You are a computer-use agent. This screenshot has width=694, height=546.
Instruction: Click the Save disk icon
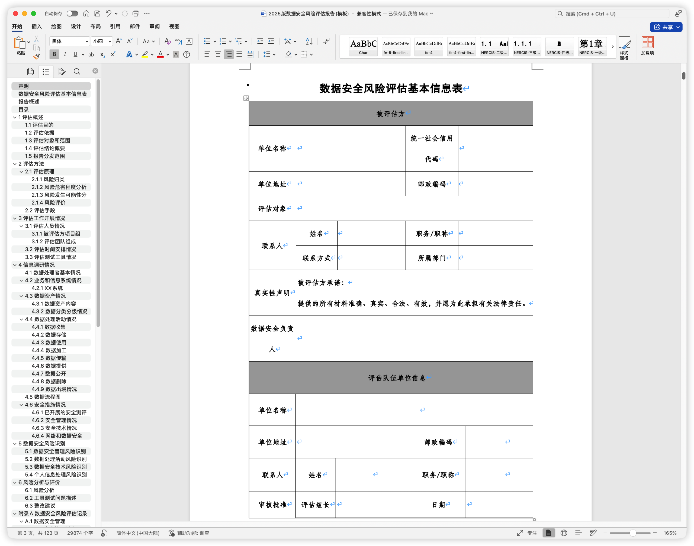point(98,14)
